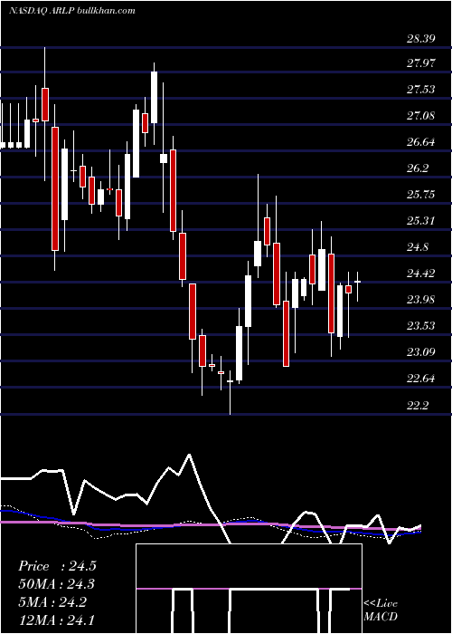Click the 22.64 price axis label

click(420, 379)
